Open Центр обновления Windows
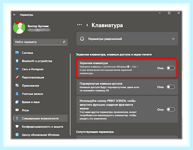Screen dimensions: 193x150 pos(40,135)
